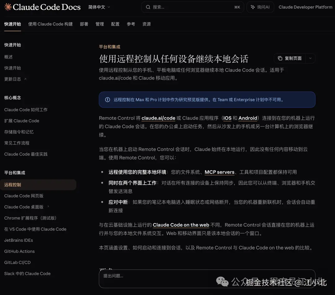
Task: Open GitHub Actions sidebar page
Action: coord(20,251)
